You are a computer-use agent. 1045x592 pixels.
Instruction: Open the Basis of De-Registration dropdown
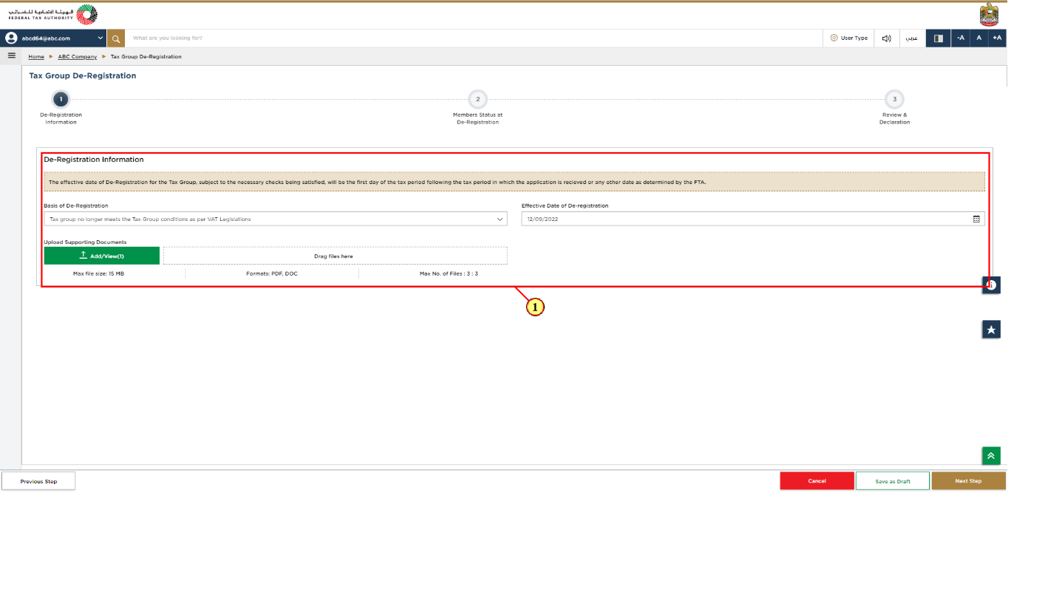coord(276,220)
